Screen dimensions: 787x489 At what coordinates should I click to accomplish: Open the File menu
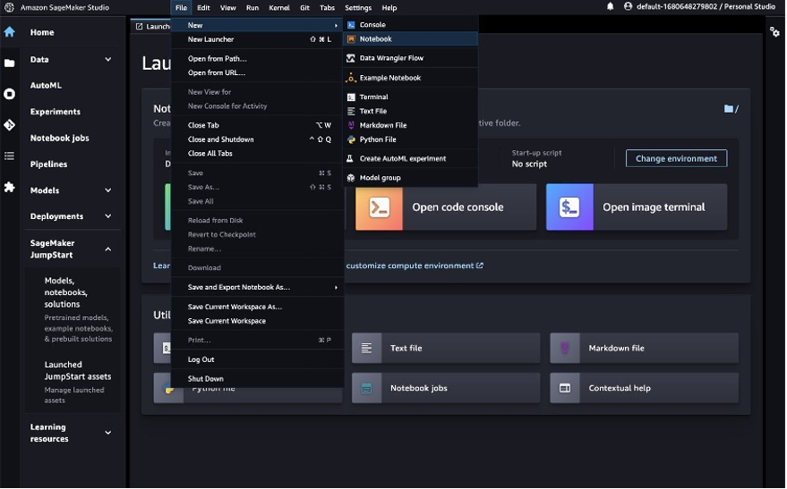click(181, 7)
